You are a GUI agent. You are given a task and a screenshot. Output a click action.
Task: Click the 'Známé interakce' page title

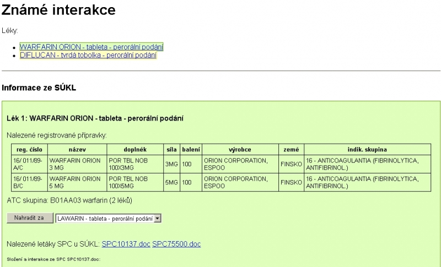pyautogui.click(x=58, y=10)
